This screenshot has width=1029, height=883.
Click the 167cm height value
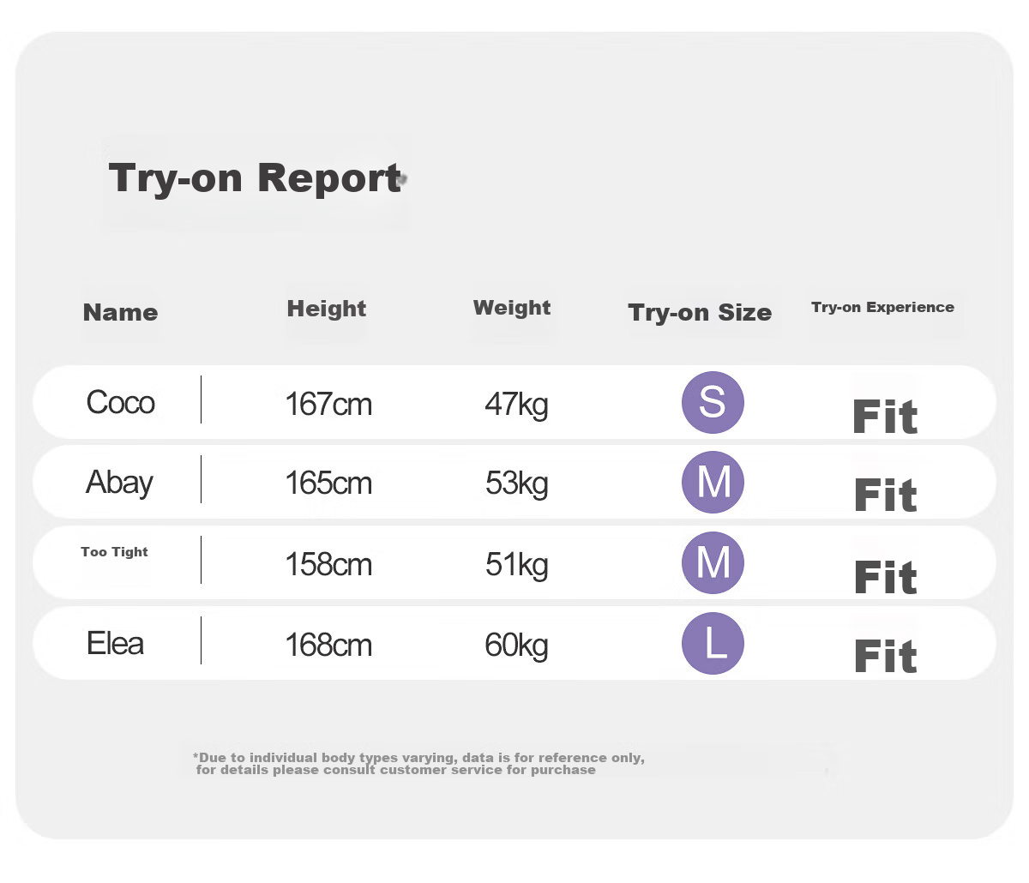(x=328, y=404)
